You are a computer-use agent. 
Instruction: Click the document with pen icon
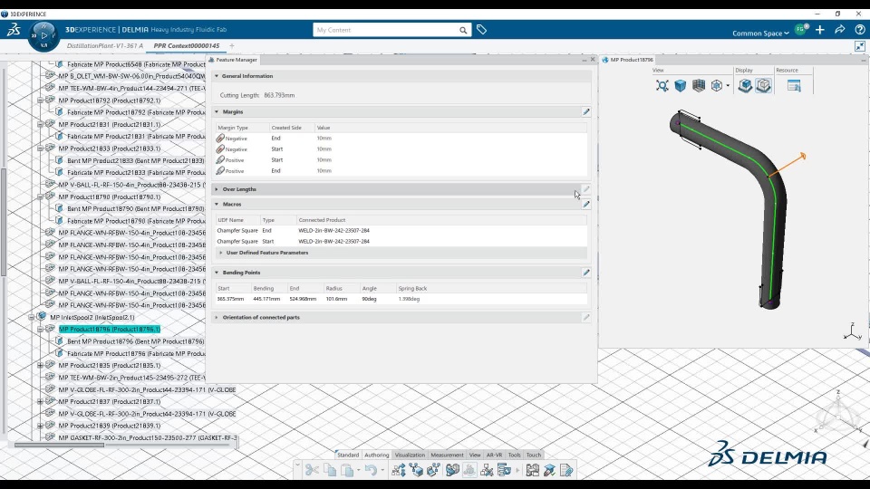tap(566, 471)
